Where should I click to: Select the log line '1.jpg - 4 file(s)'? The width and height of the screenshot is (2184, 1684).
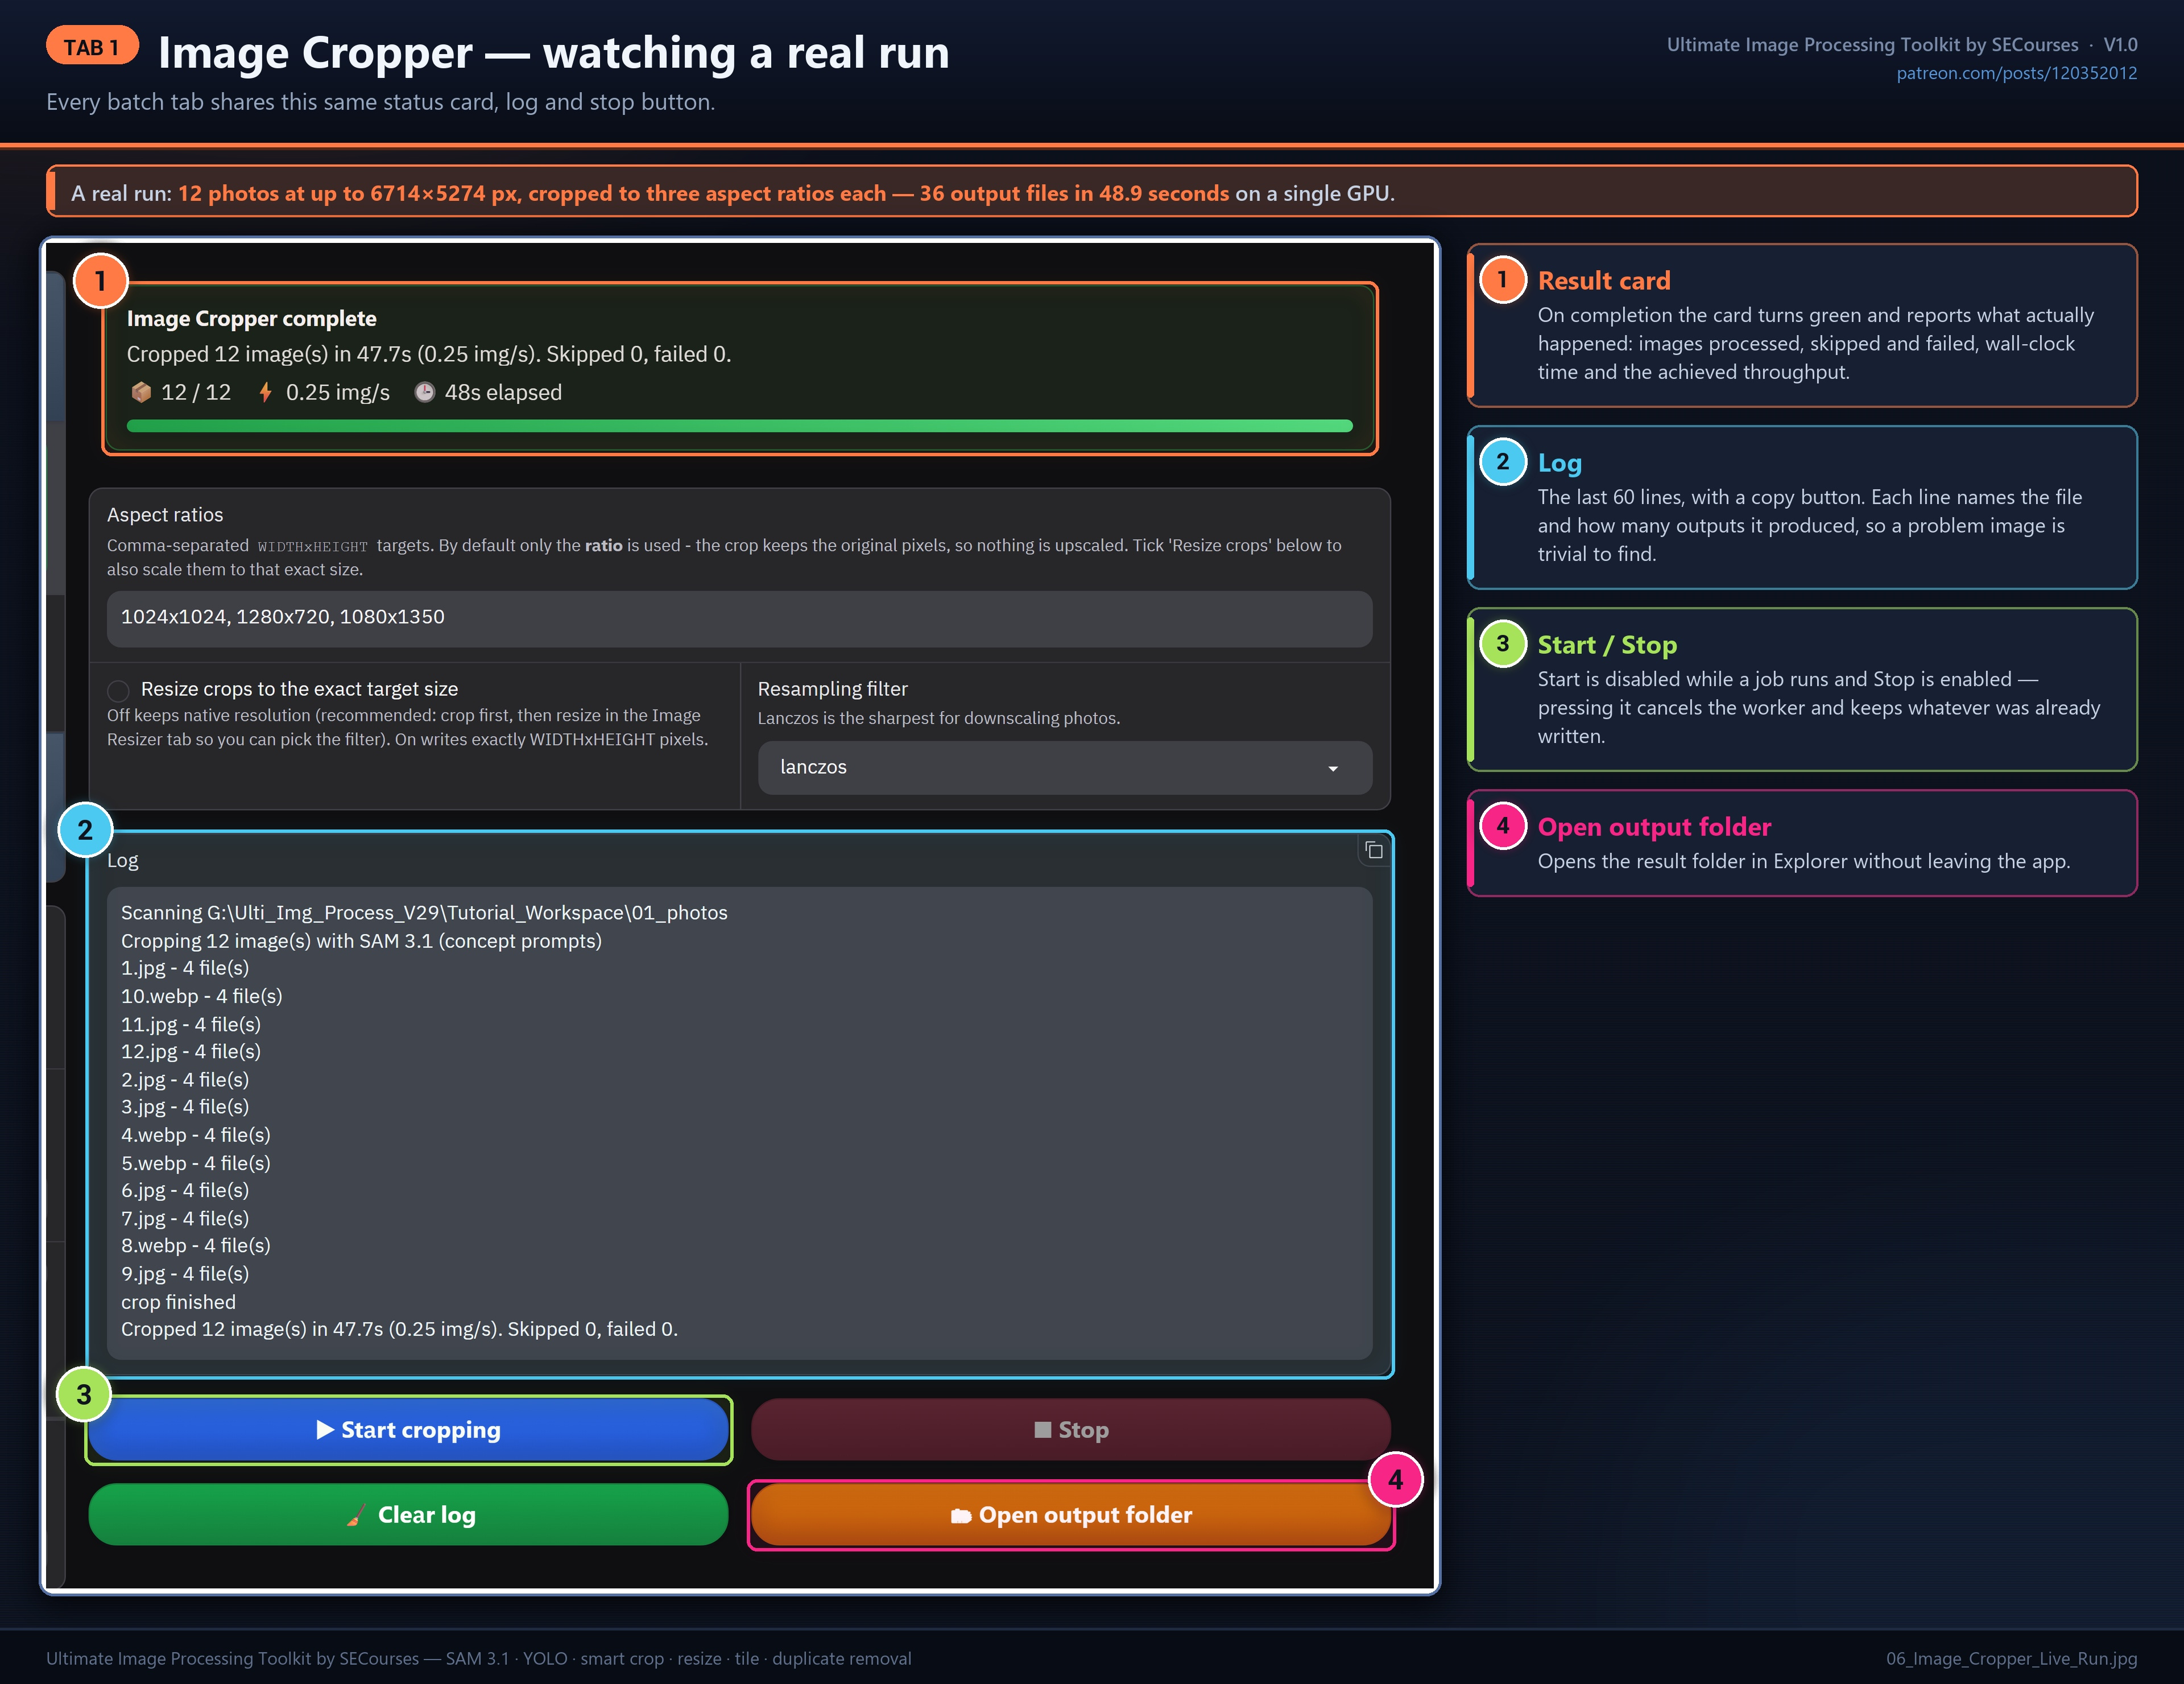coord(185,968)
